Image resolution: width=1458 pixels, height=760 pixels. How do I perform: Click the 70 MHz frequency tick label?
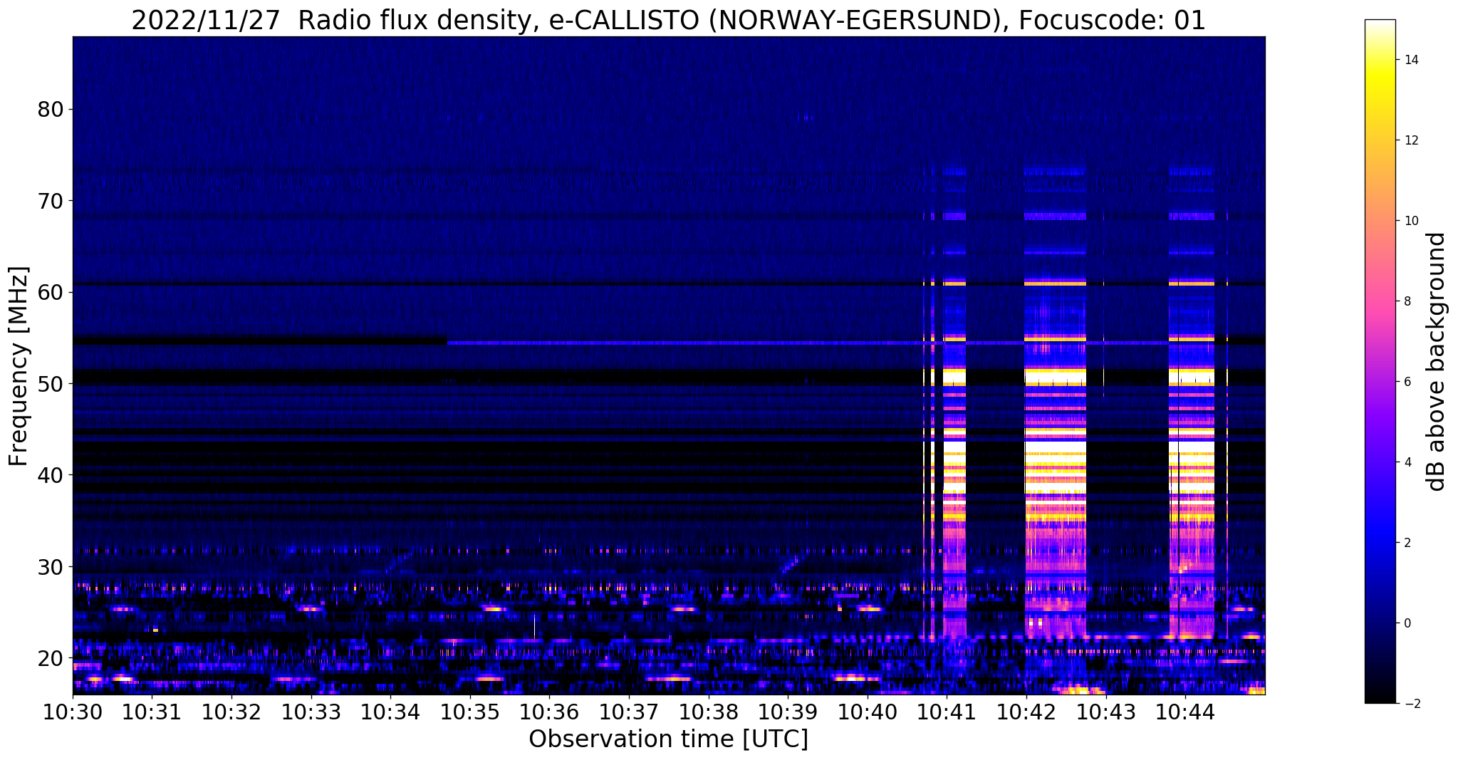51,201
